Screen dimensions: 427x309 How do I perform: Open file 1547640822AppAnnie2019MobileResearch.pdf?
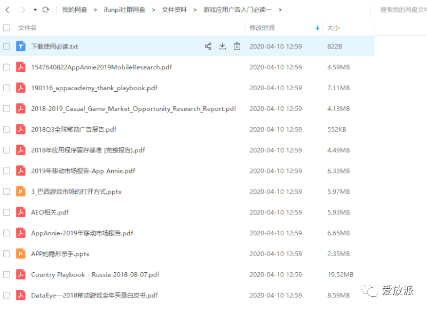[101, 67]
